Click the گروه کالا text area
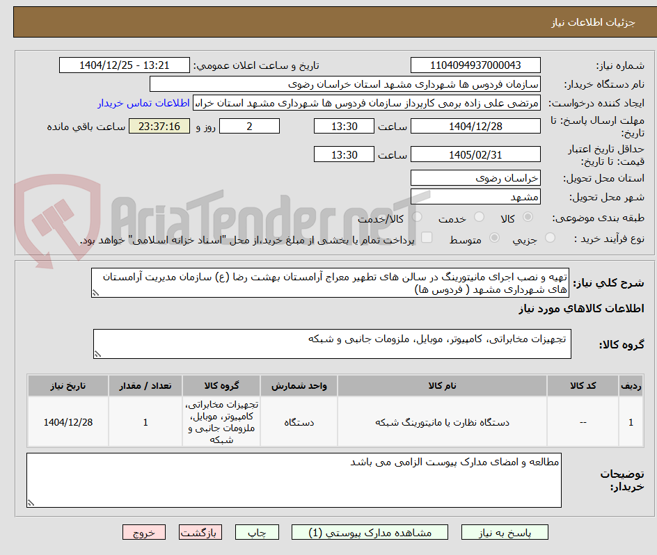This screenshot has width=657, height=555. [x=332, y=344]
